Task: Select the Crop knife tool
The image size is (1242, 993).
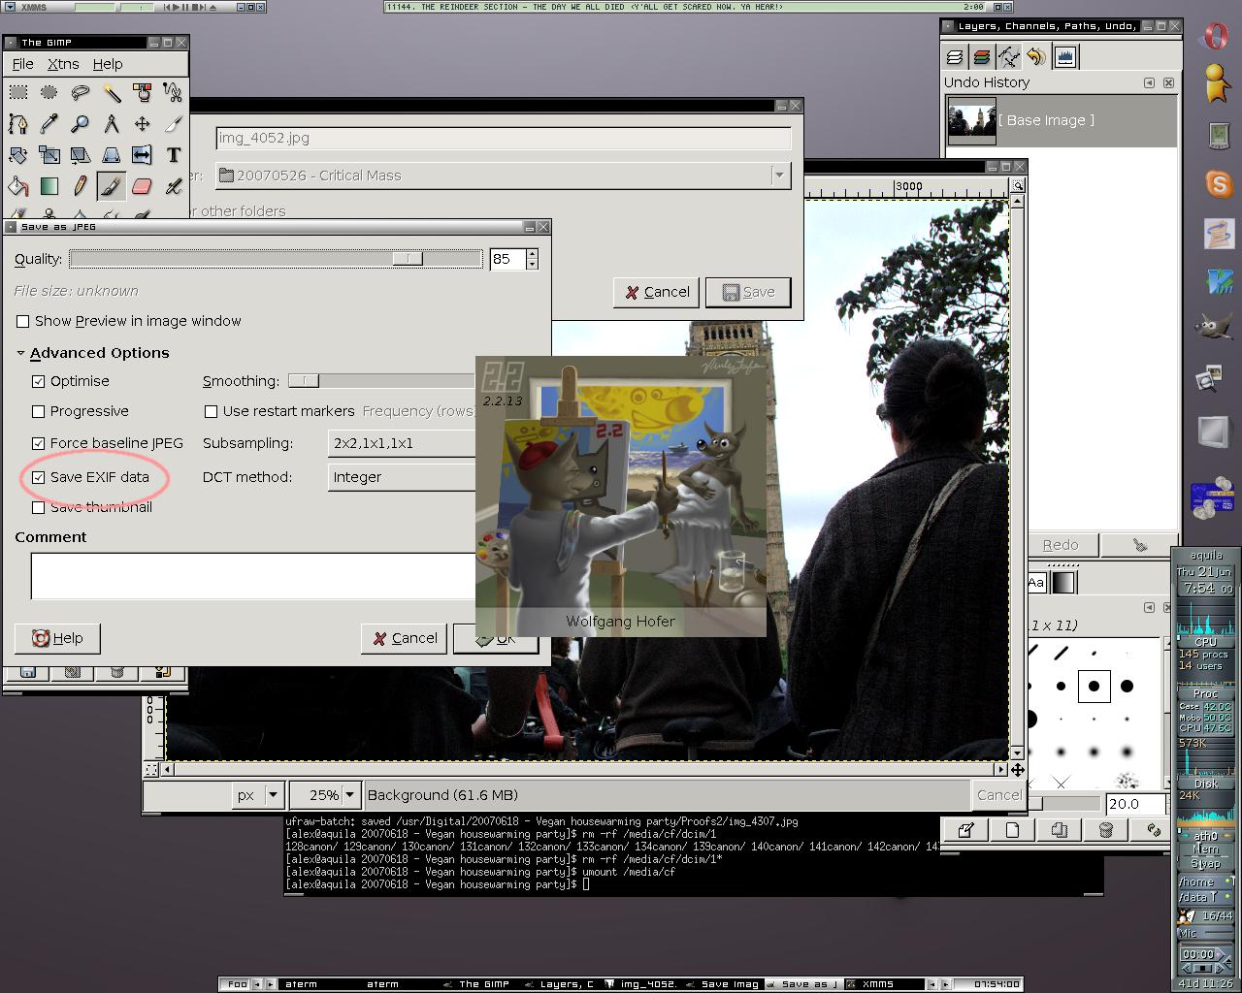Action: point(174,123)
